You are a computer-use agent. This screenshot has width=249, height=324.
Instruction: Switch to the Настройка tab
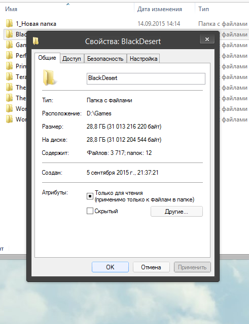[144, 59]
